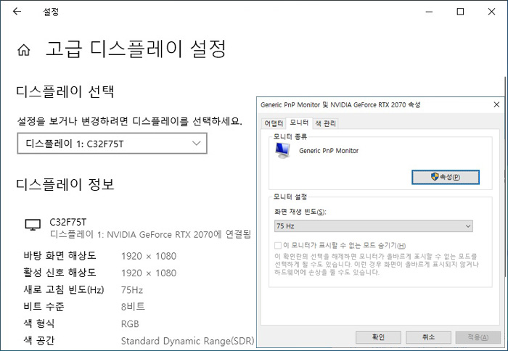Click the Standard Dynamic Range(SDR) value
The height and width of the screenshot is (351, 508).
coord(187,341)
